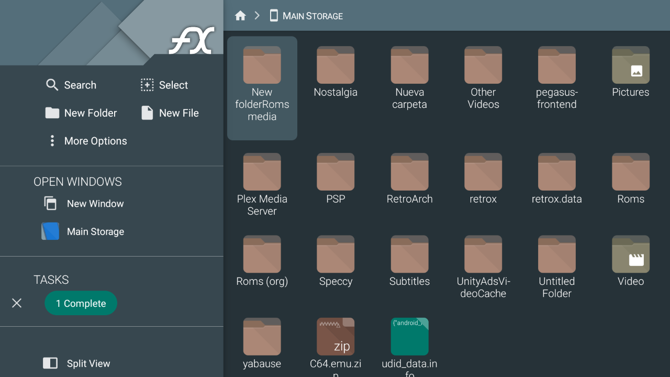Open the PSP folder
Image resolution: width=670 pixels, height=377 pixels.
(x=336, y=179)
